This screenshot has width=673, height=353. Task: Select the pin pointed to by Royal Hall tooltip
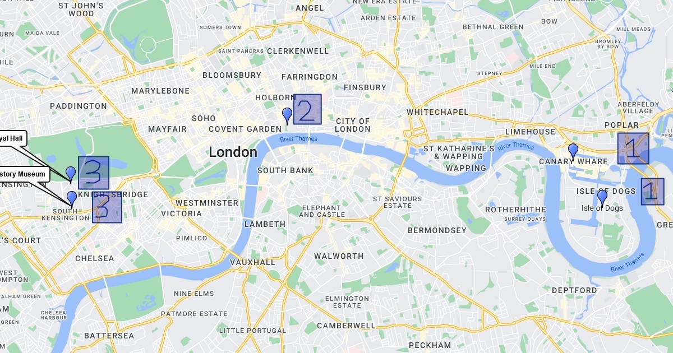coord(71,174)
